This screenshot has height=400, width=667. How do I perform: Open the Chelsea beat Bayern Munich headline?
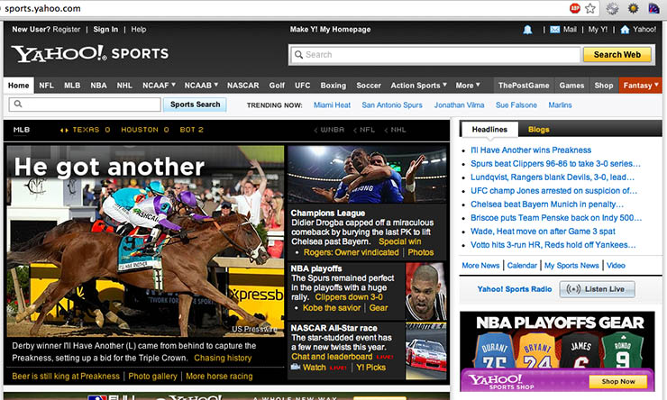(546, 205)
